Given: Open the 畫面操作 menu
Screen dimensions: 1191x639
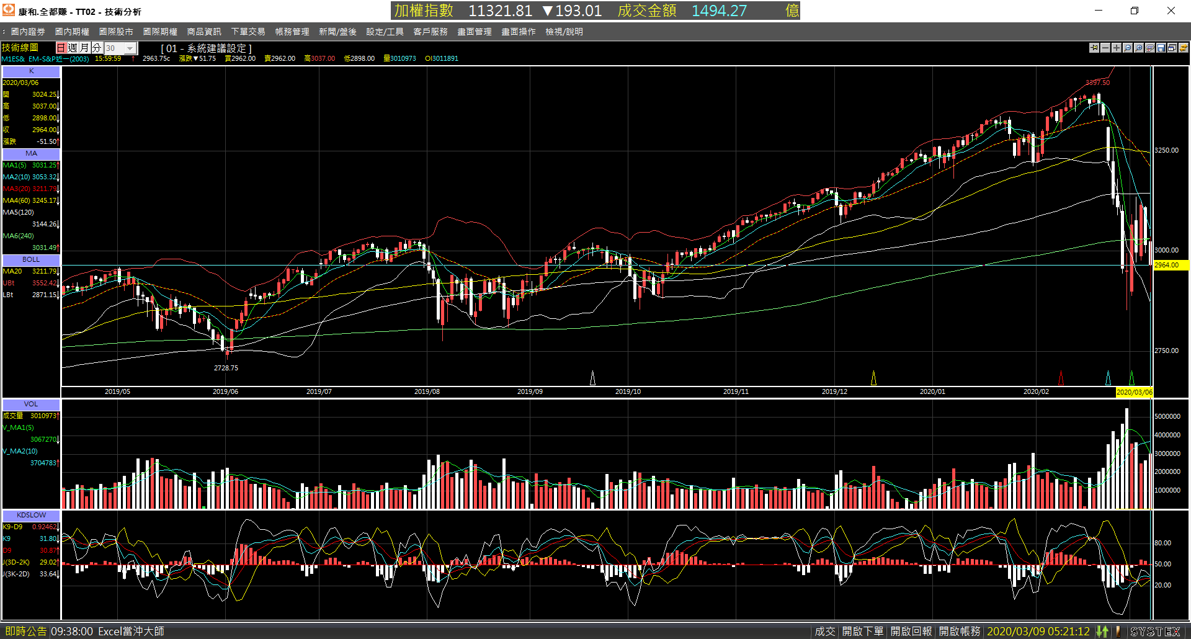Looking at the screenshot, I should (x=519, y=32).
